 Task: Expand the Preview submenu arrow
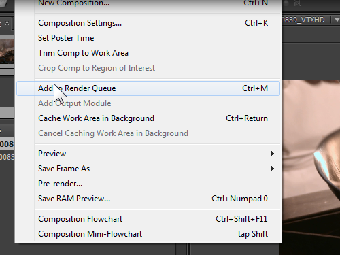[273, 154]
